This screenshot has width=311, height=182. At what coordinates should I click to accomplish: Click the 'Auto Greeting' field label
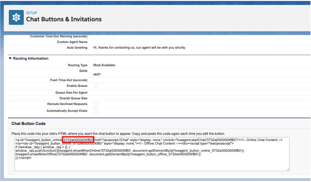tap(77, 47)
